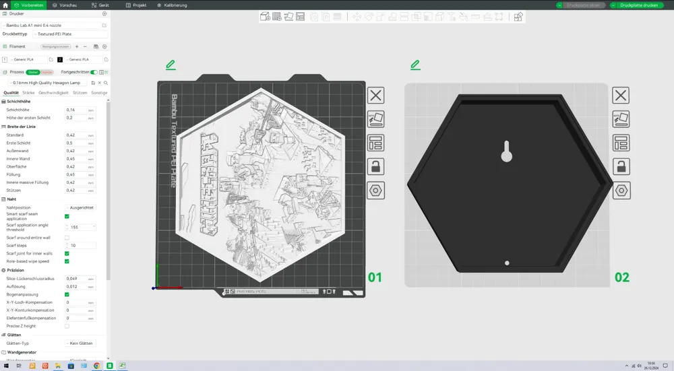Click the Auto orient toolbar icon
This screenshot has width=674, height=371.
[x=288, y=17]
